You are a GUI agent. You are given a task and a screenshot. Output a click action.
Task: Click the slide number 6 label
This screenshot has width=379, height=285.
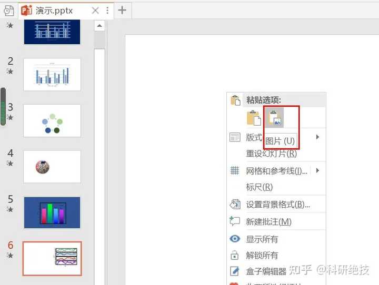[x=11, y=245]
